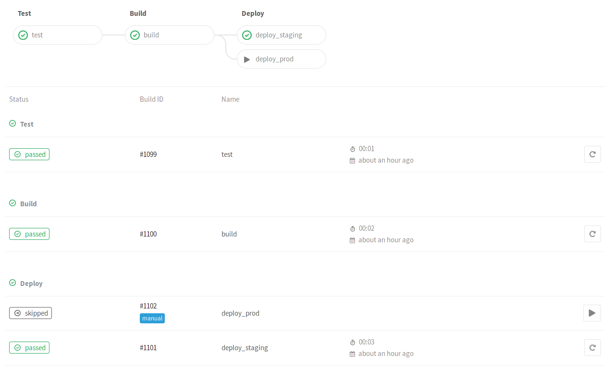Open build #1101 via its link
613x367 pixels.
[148, 347]
